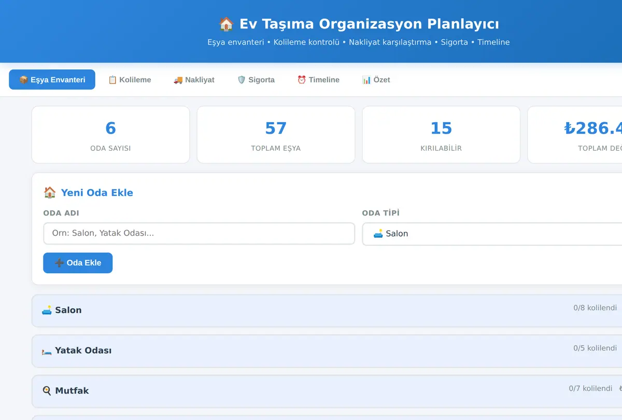This screenshot has height=420, width=622.
Task: Click the house icon beside Yeni Oda Ekle
Action: pyautogui.click(x=50, y=193)
